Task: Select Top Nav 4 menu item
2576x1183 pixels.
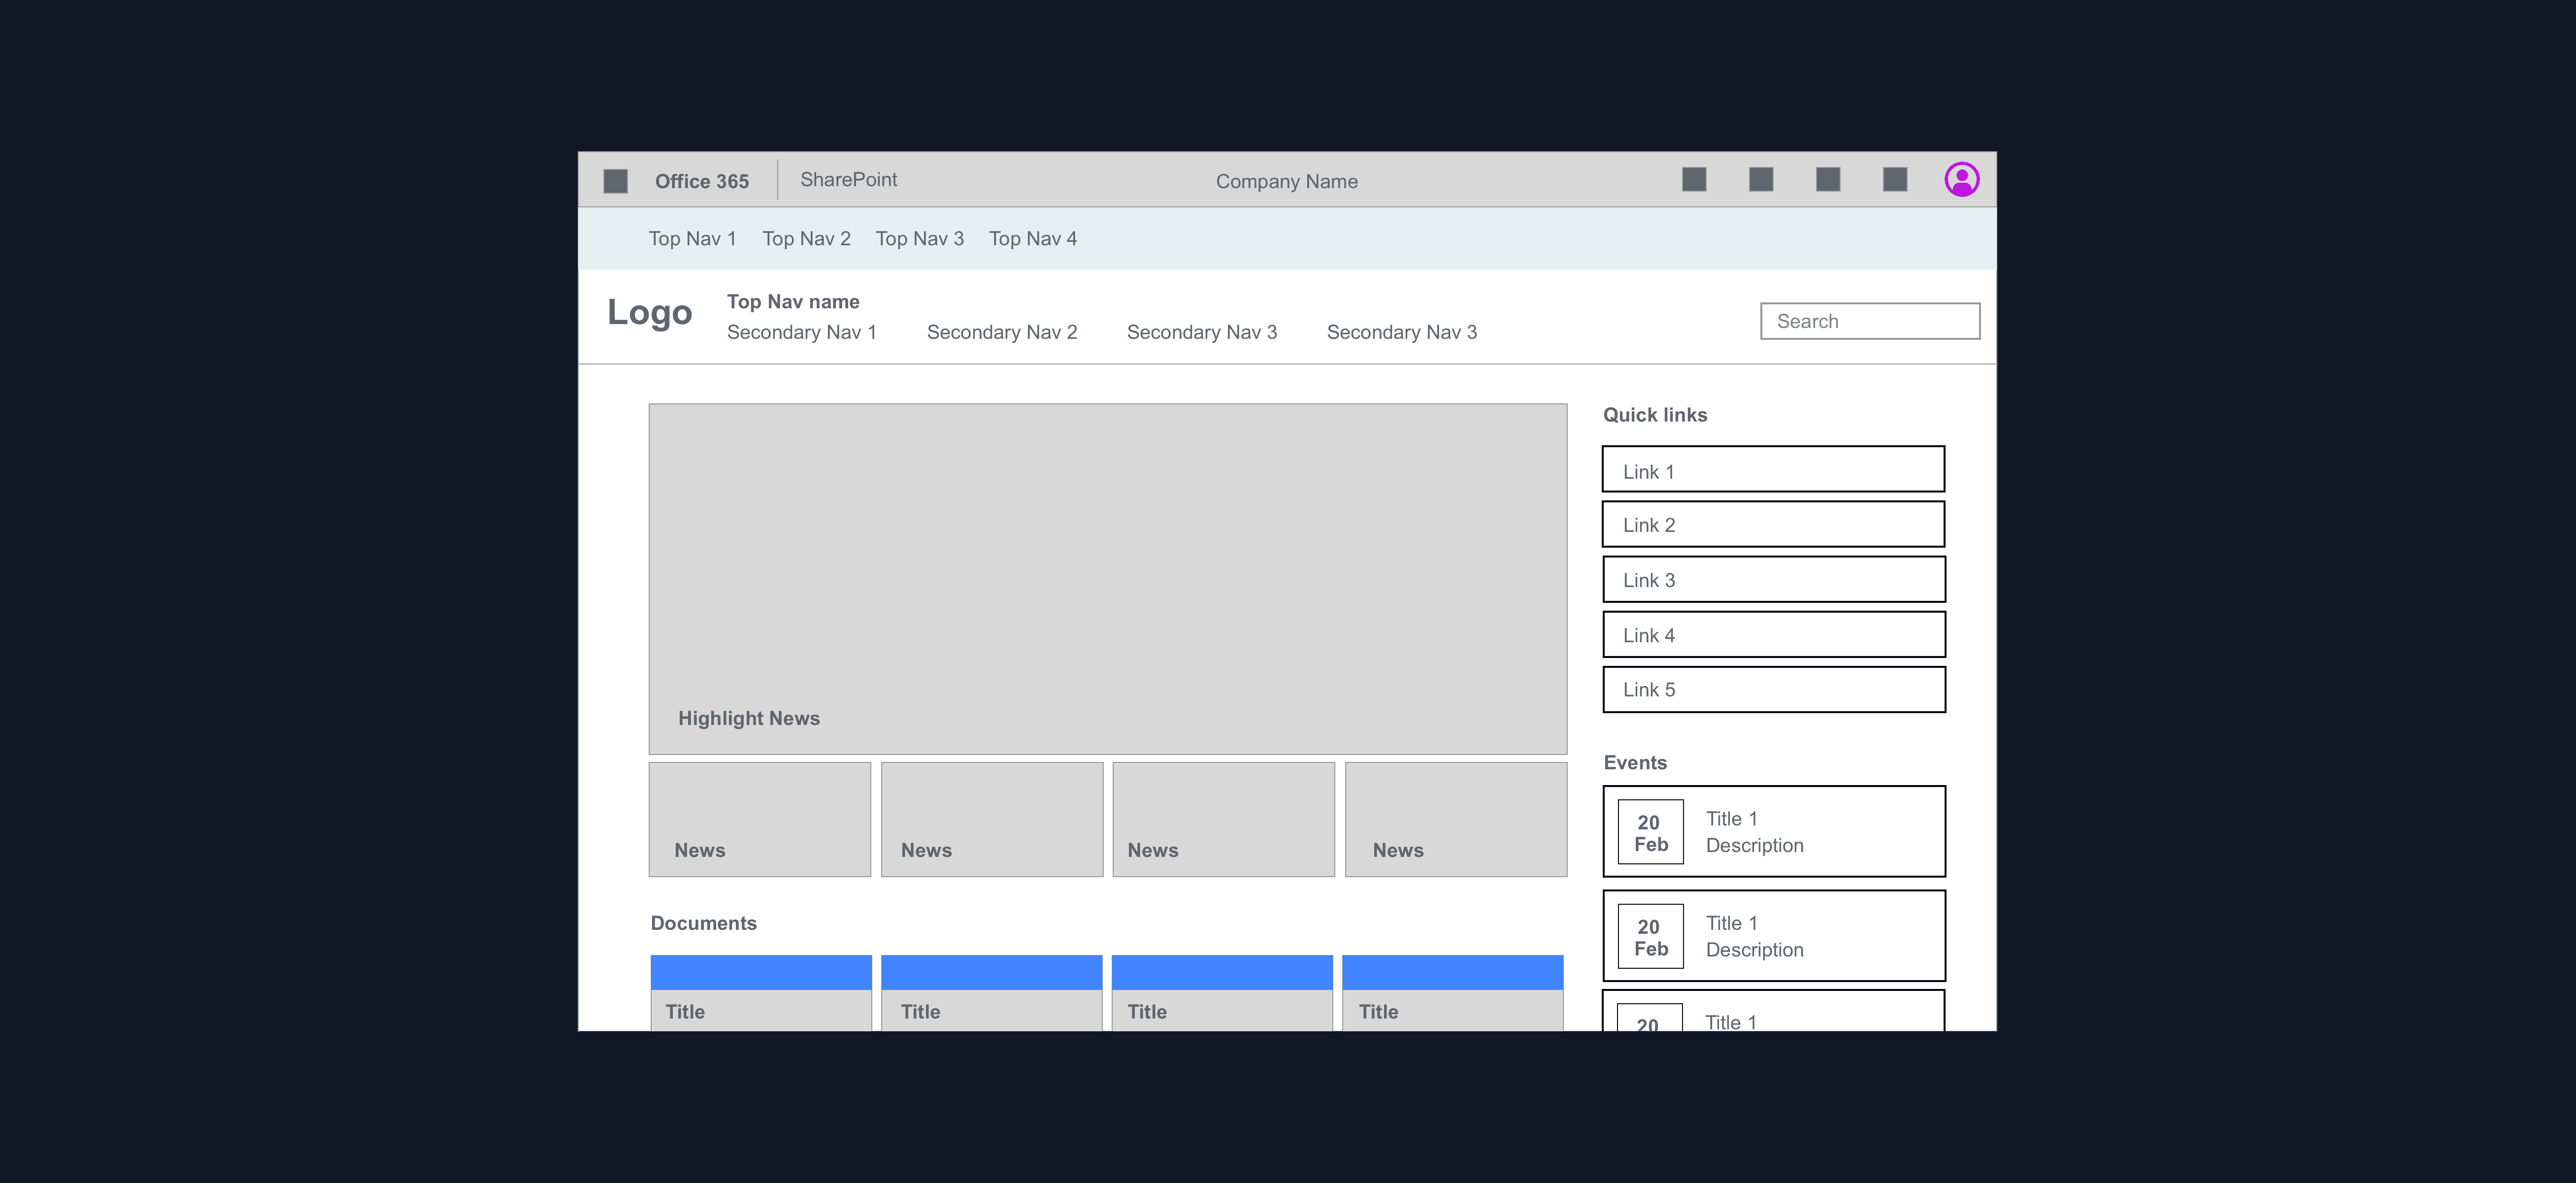Action: (1032, 239)
